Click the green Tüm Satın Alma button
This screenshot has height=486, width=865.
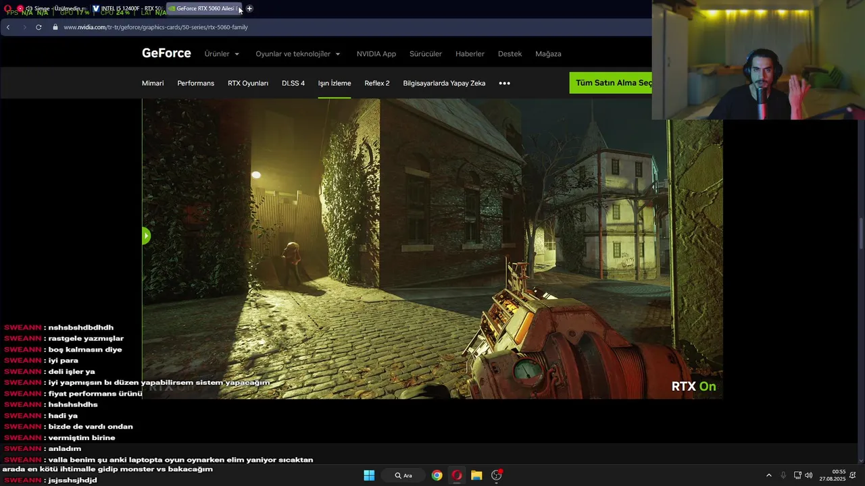pyautogui.click(x=611, y=83)
